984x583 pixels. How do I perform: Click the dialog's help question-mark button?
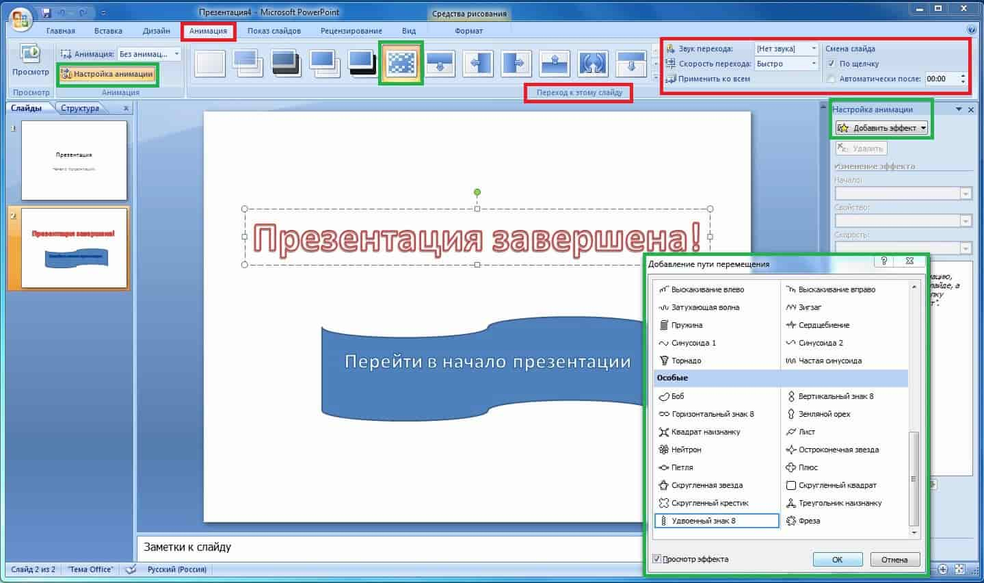(883, 261)
